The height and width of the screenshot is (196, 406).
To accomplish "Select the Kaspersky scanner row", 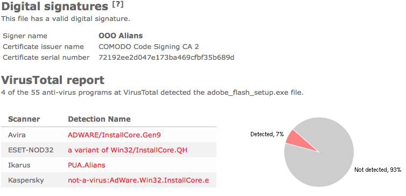I will (x=109, y=180).
